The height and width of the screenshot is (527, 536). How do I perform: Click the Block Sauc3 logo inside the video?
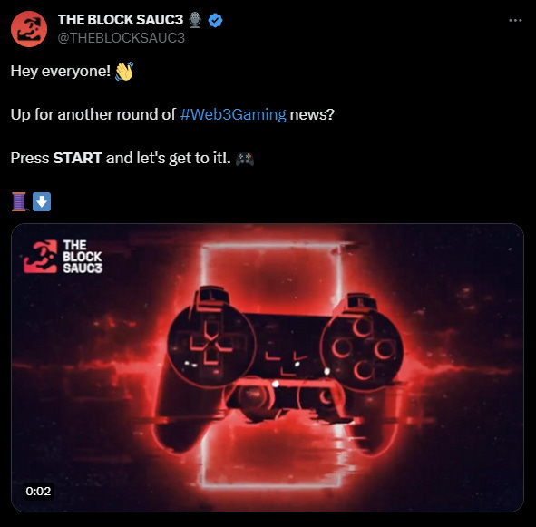tap(40, 257)
